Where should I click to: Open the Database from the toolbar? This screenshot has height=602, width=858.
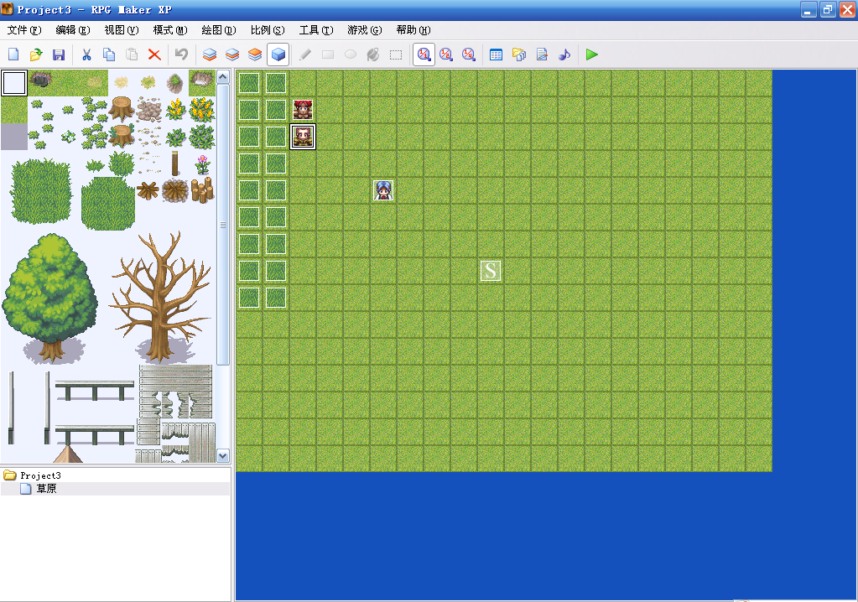point(497,54)
